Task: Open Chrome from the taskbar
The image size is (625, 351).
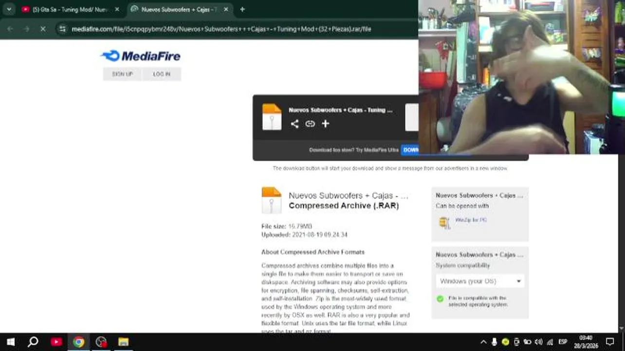Action: tap(78, 342)
